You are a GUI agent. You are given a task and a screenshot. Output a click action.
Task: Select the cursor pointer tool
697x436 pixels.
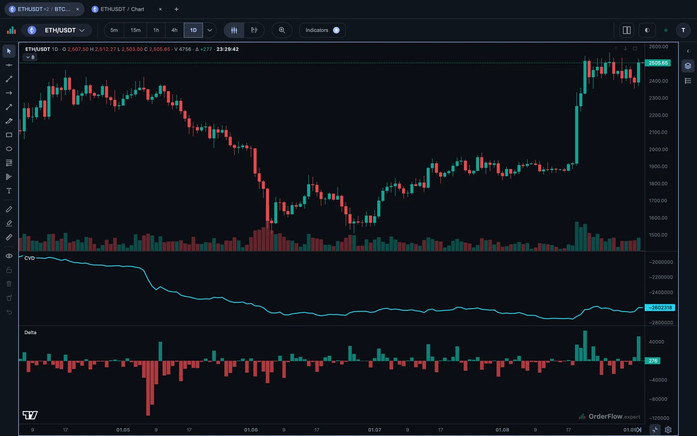pyautogui.click(x=9, y=51)
